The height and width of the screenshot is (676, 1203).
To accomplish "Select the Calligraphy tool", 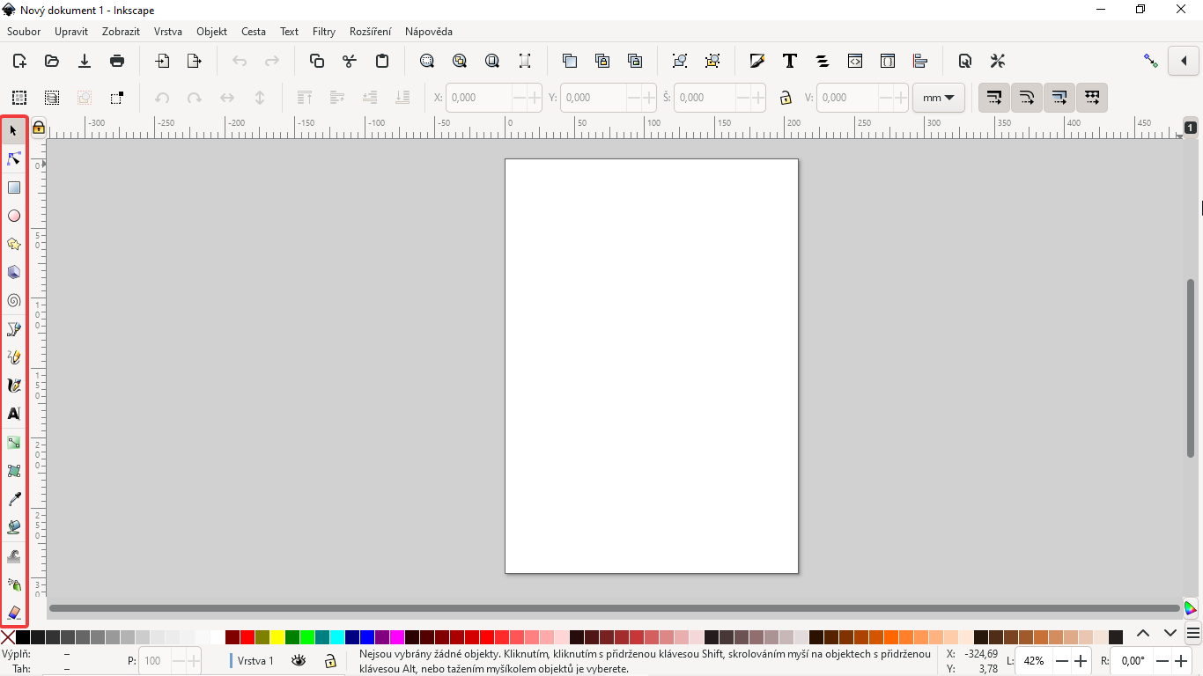I will point(14,386).
